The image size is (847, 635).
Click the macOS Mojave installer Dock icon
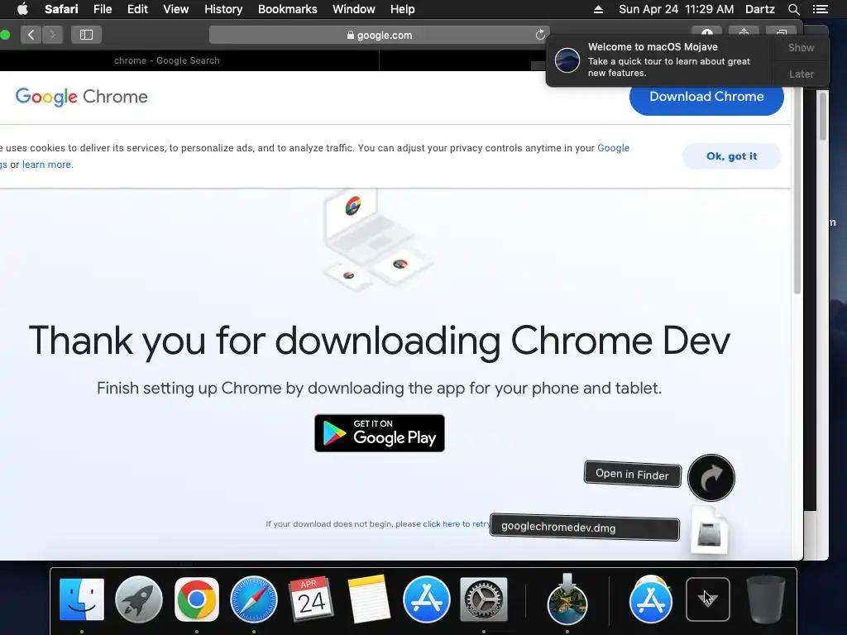pyautogui.click(x=567, y=599)
